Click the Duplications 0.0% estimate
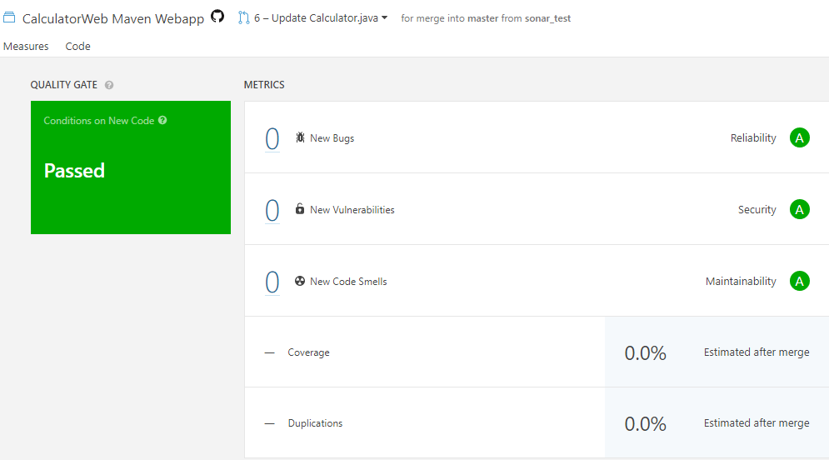The width and height of the screenshot is (829, 460). coord(645,424)
